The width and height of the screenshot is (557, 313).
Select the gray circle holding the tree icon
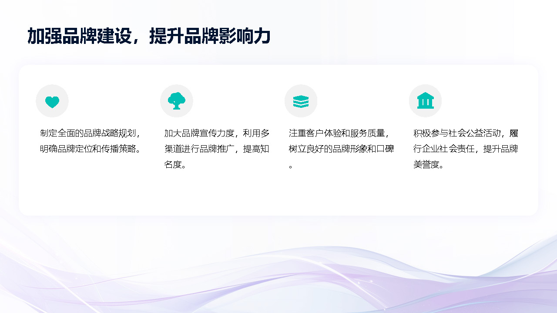pos(177,100)
